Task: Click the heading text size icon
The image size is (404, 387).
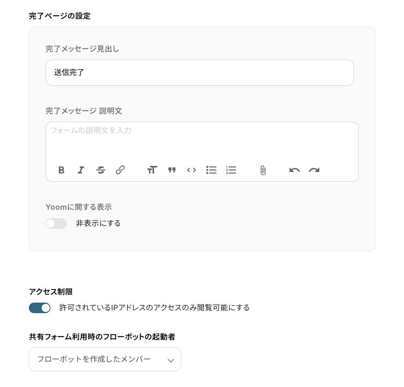Action: coord(152,170)
